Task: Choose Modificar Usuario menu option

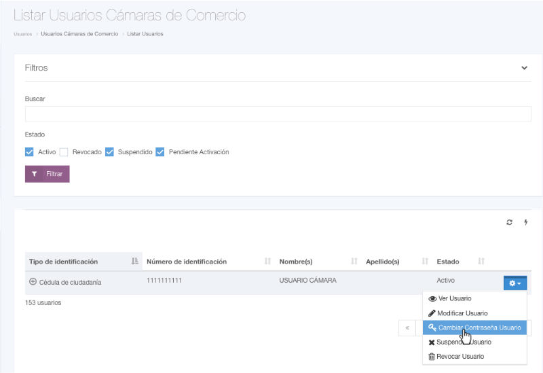Action: click(462, 313)
